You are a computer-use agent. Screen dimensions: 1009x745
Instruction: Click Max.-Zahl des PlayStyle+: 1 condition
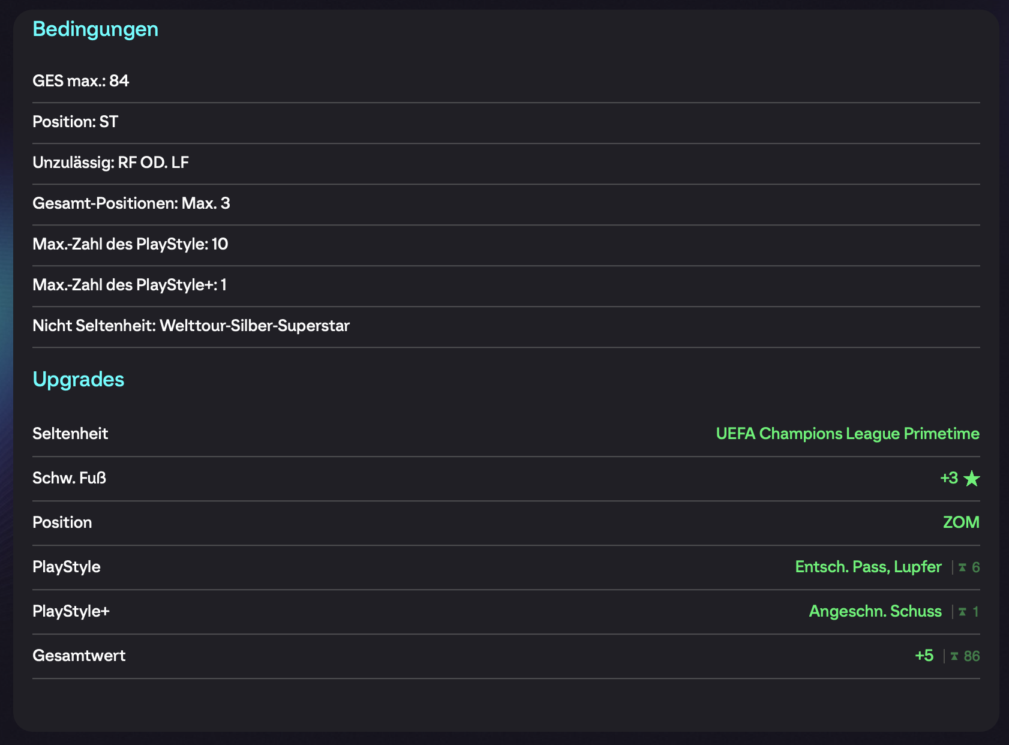tap(130, 285)
